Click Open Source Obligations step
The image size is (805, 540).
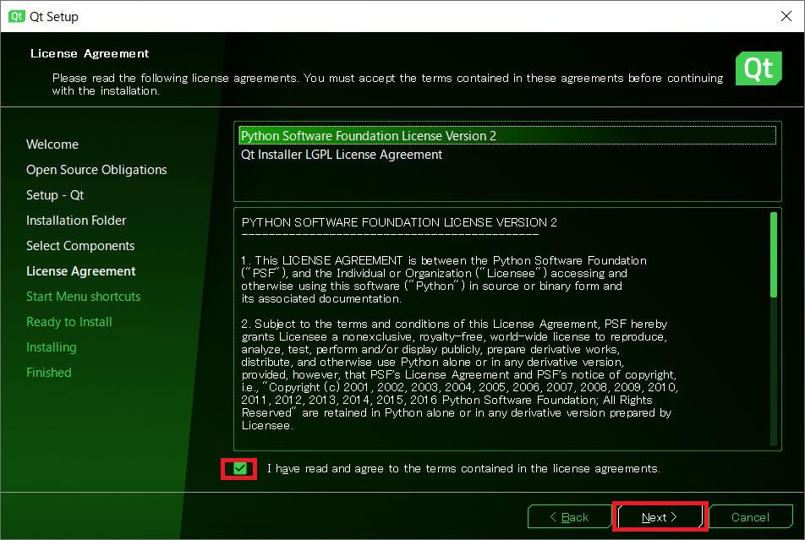96,170
